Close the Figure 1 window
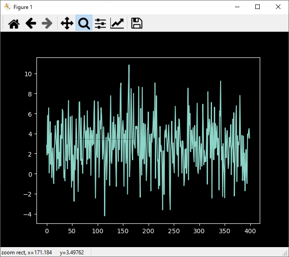 tap(278, 7)
